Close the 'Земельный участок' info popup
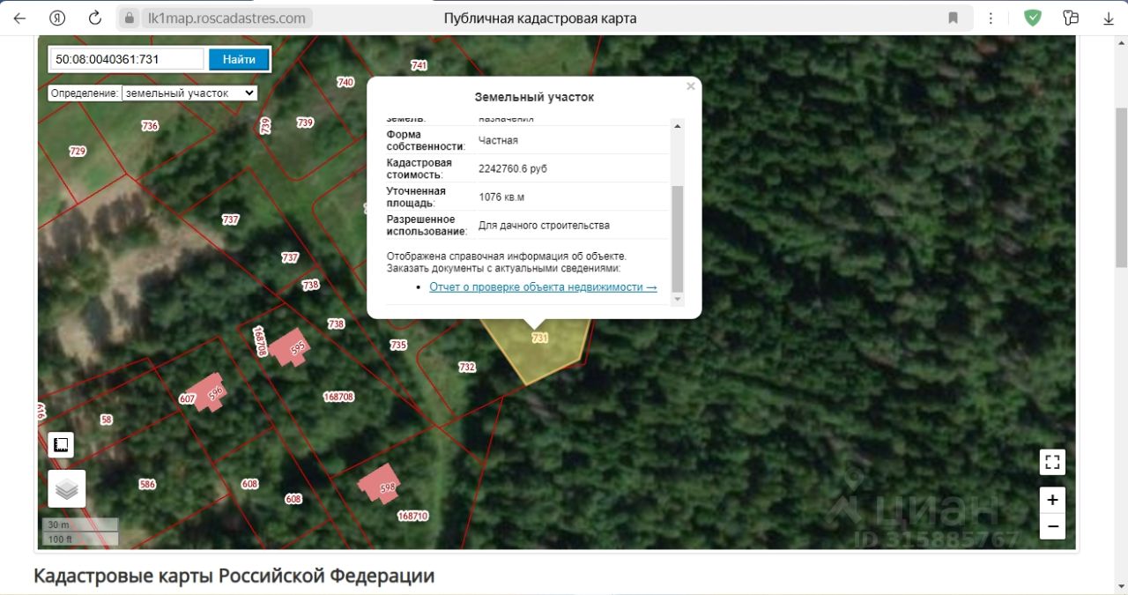Viewport: 1128px width, 595px height. 691,86
